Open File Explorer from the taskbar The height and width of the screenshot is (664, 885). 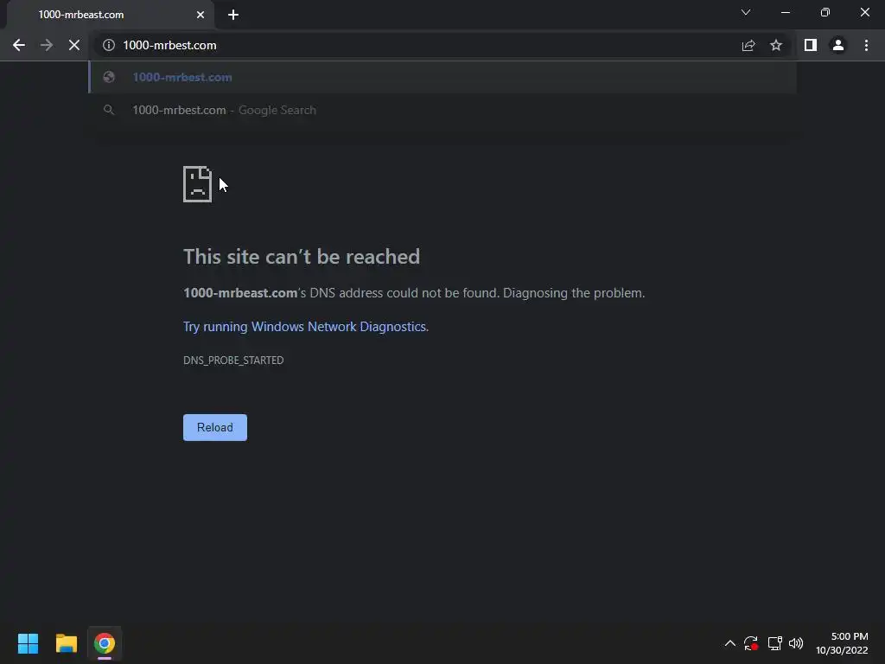pos(66,643)
